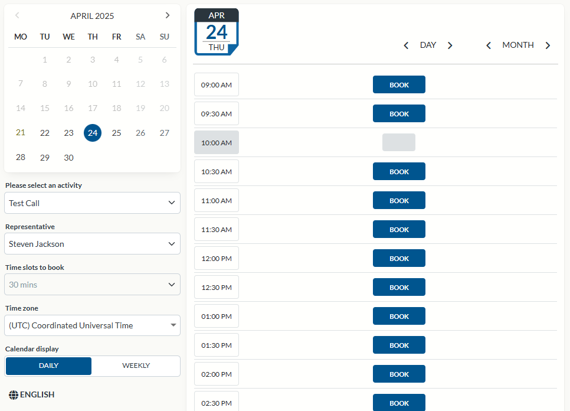
Task: Select April 30 in the calendar
Action: pos(68,158)
